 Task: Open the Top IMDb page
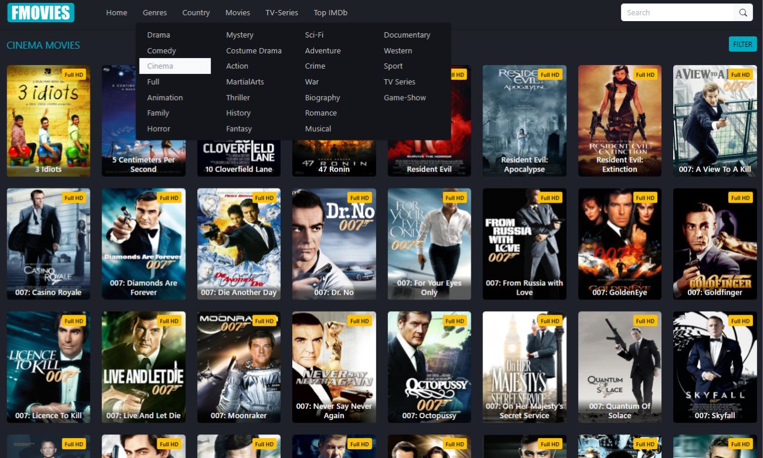(330, 12)
